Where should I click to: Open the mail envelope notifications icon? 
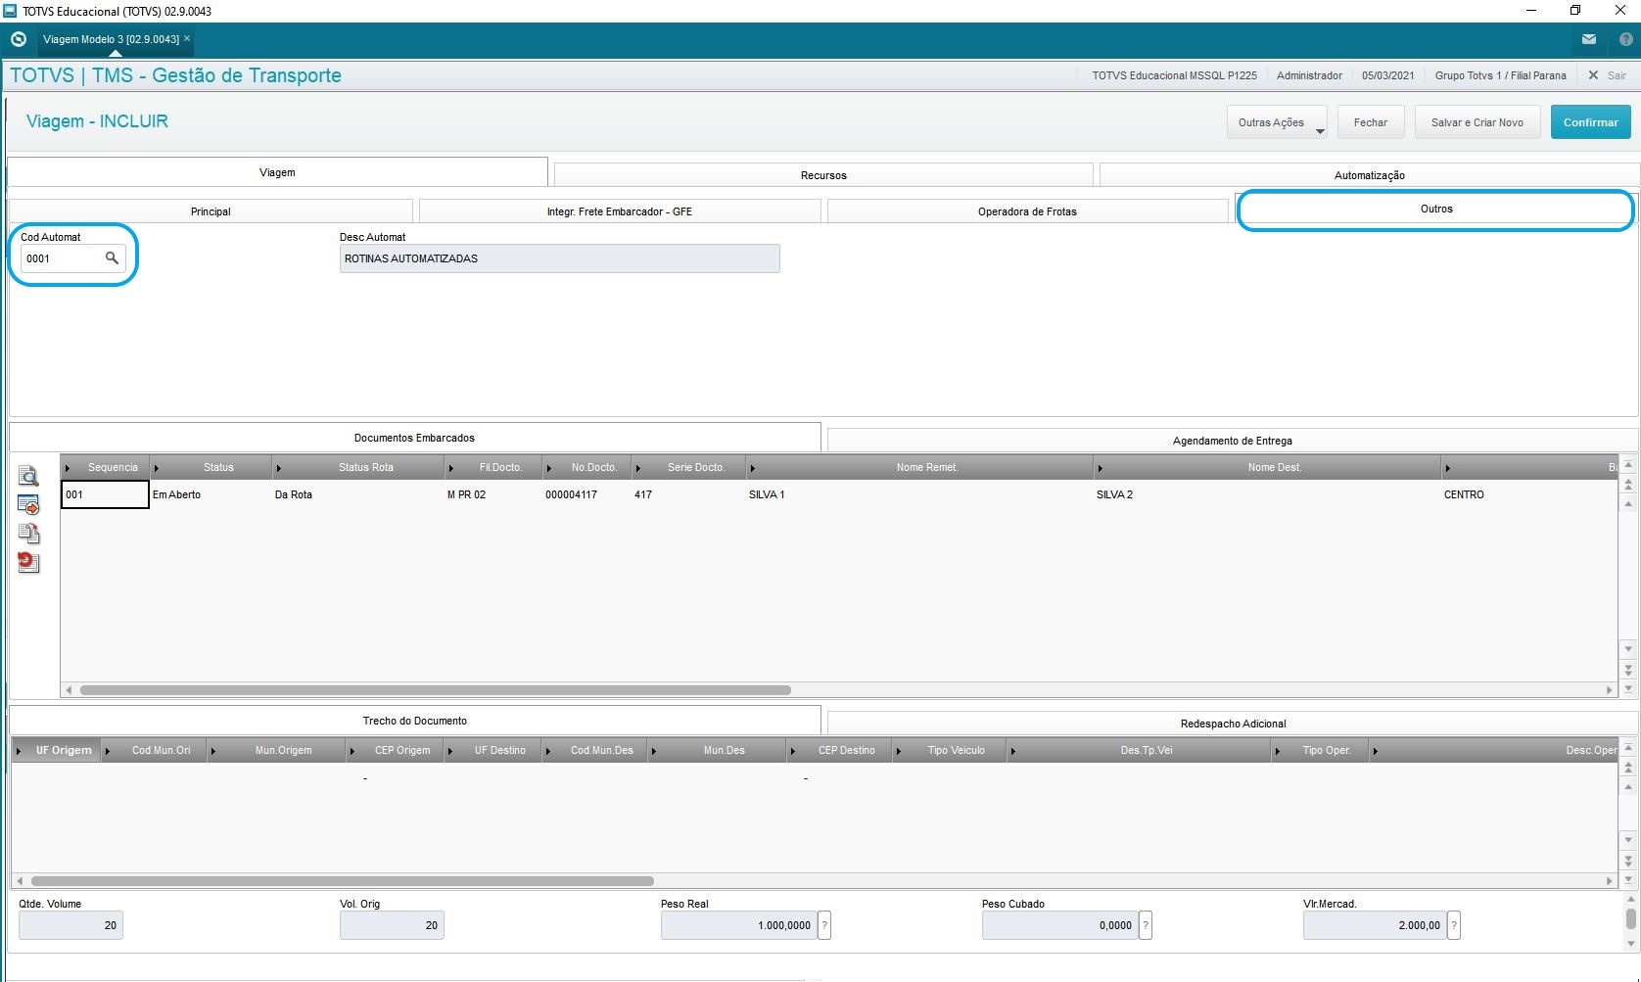(x=1589, y=40)
